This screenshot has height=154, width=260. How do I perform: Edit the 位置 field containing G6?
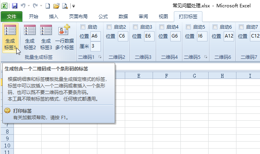pyautogui.click(x=175, y=36)
